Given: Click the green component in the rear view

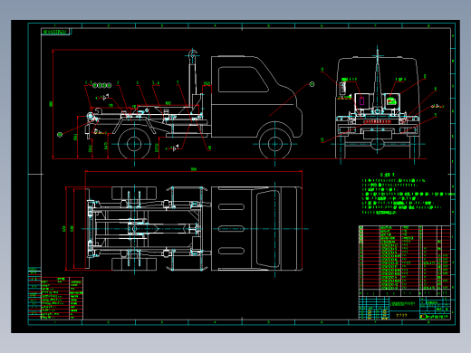Looking at the screenshot, I should pyautogui.click(x=391, y=101).
